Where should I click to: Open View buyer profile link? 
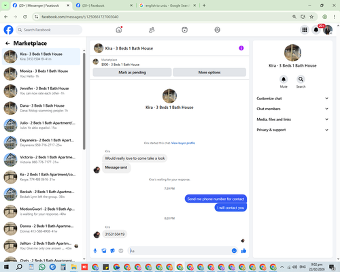(183, 143)
